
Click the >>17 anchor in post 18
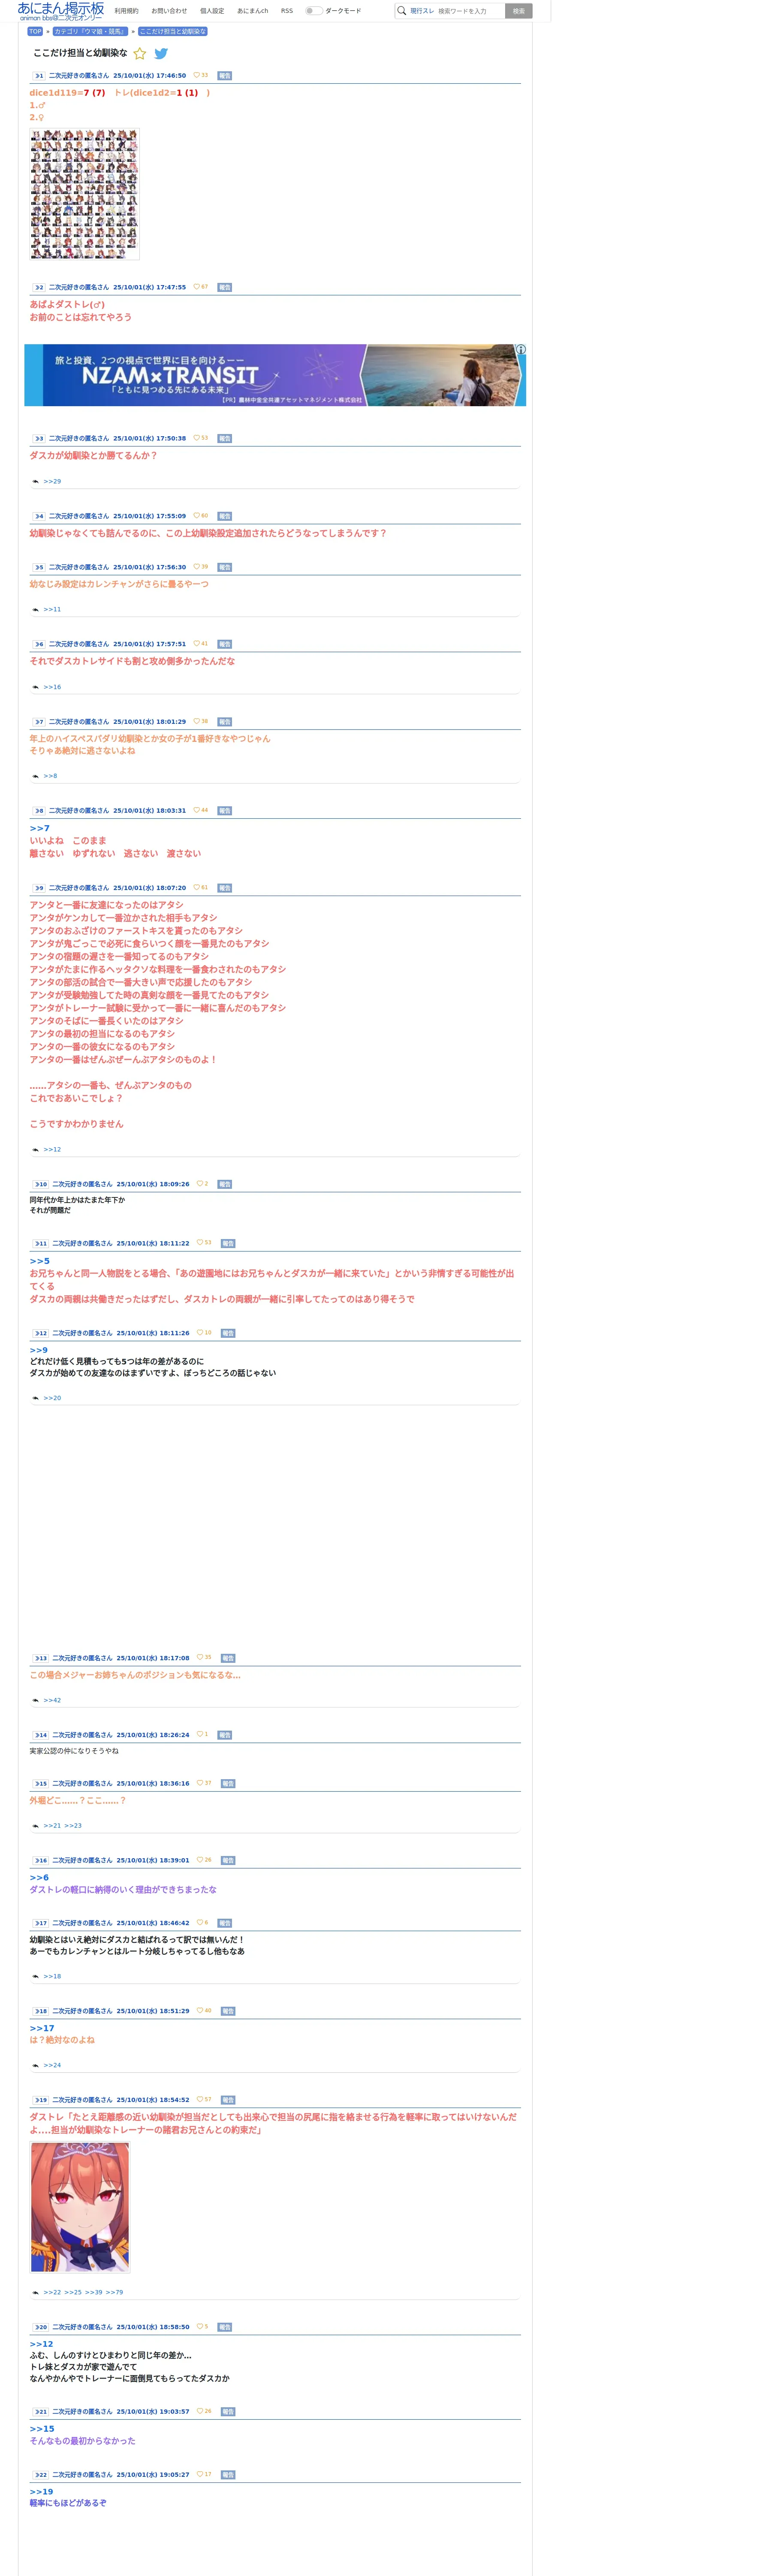coord(42,2028)
